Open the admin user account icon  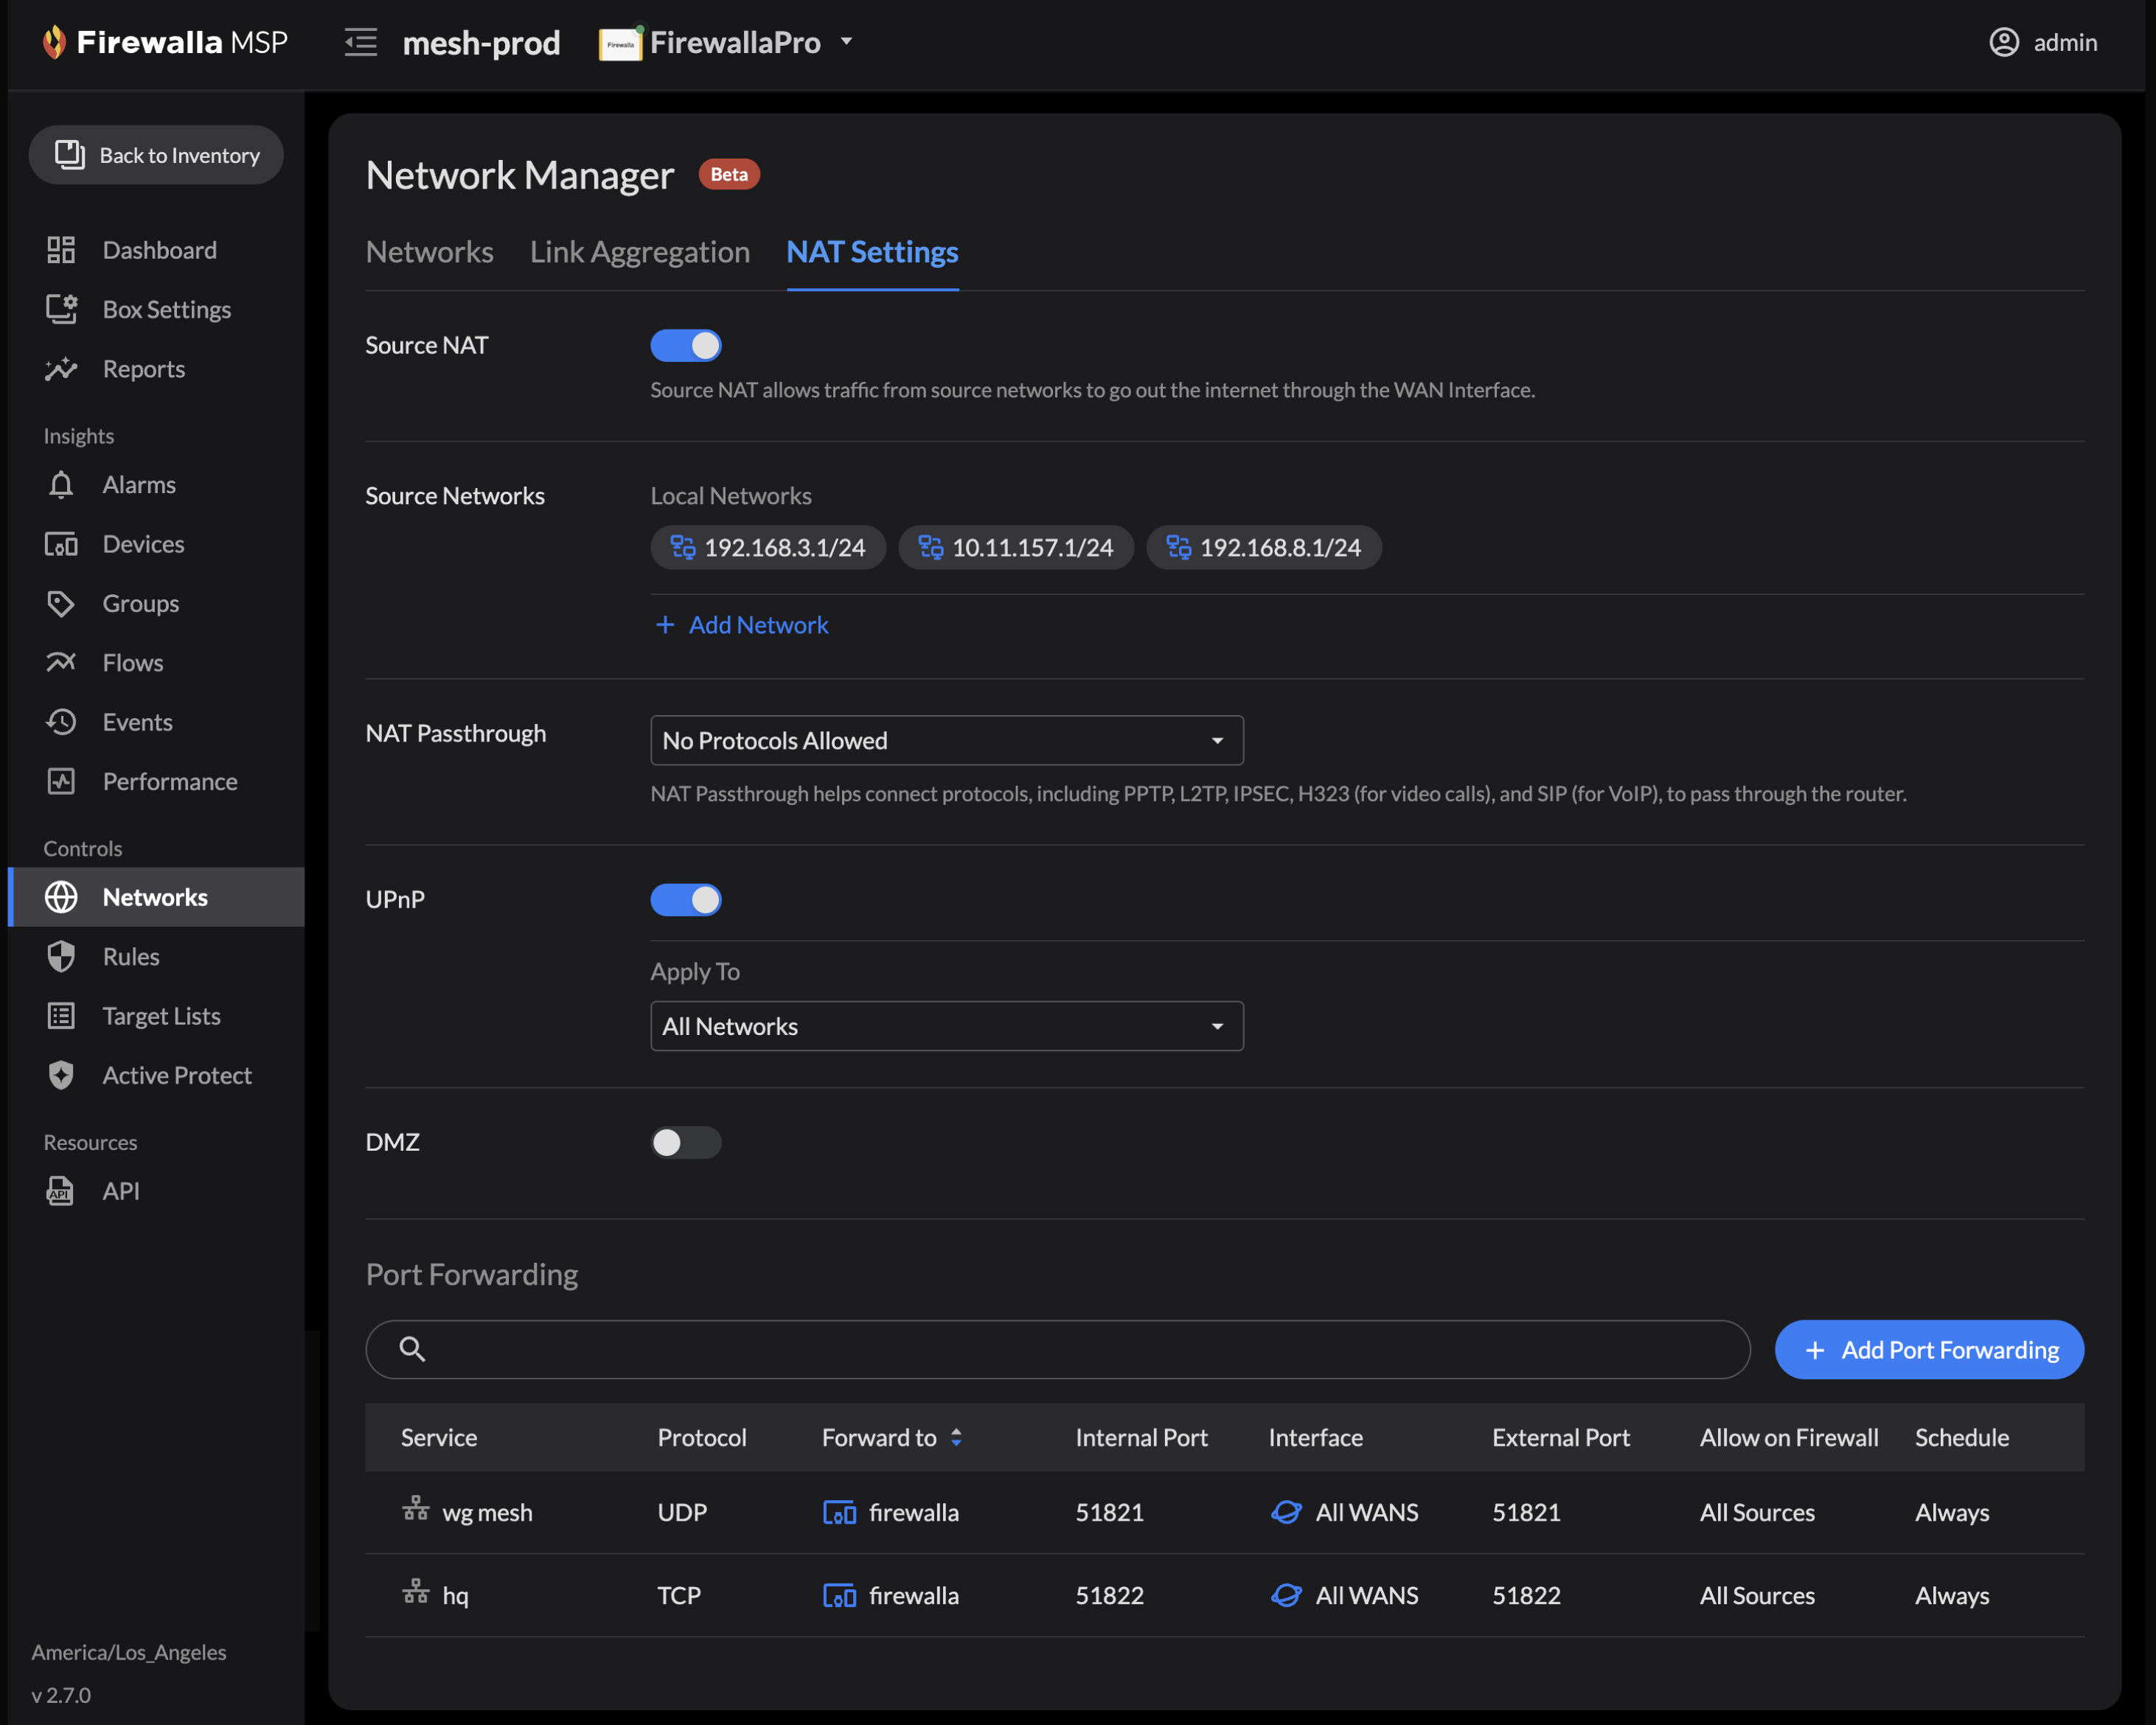click(x=2004, y=42)
